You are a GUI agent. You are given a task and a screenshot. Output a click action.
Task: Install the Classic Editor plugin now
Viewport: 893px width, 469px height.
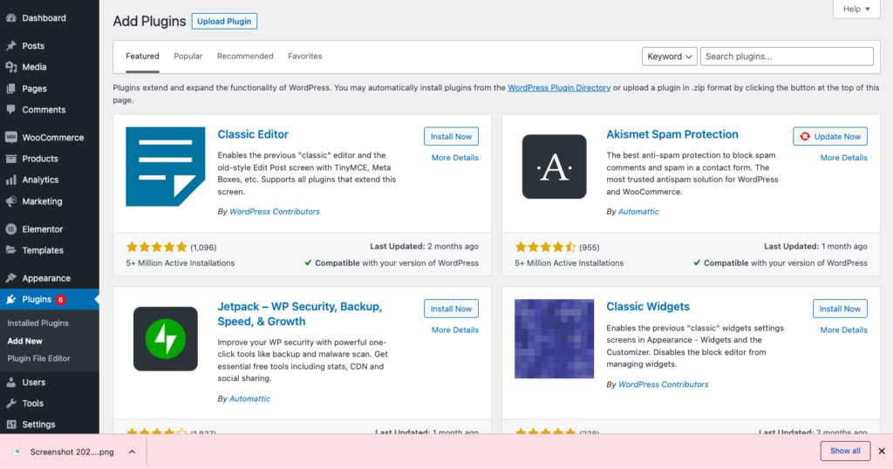click(x=451, y=136)
